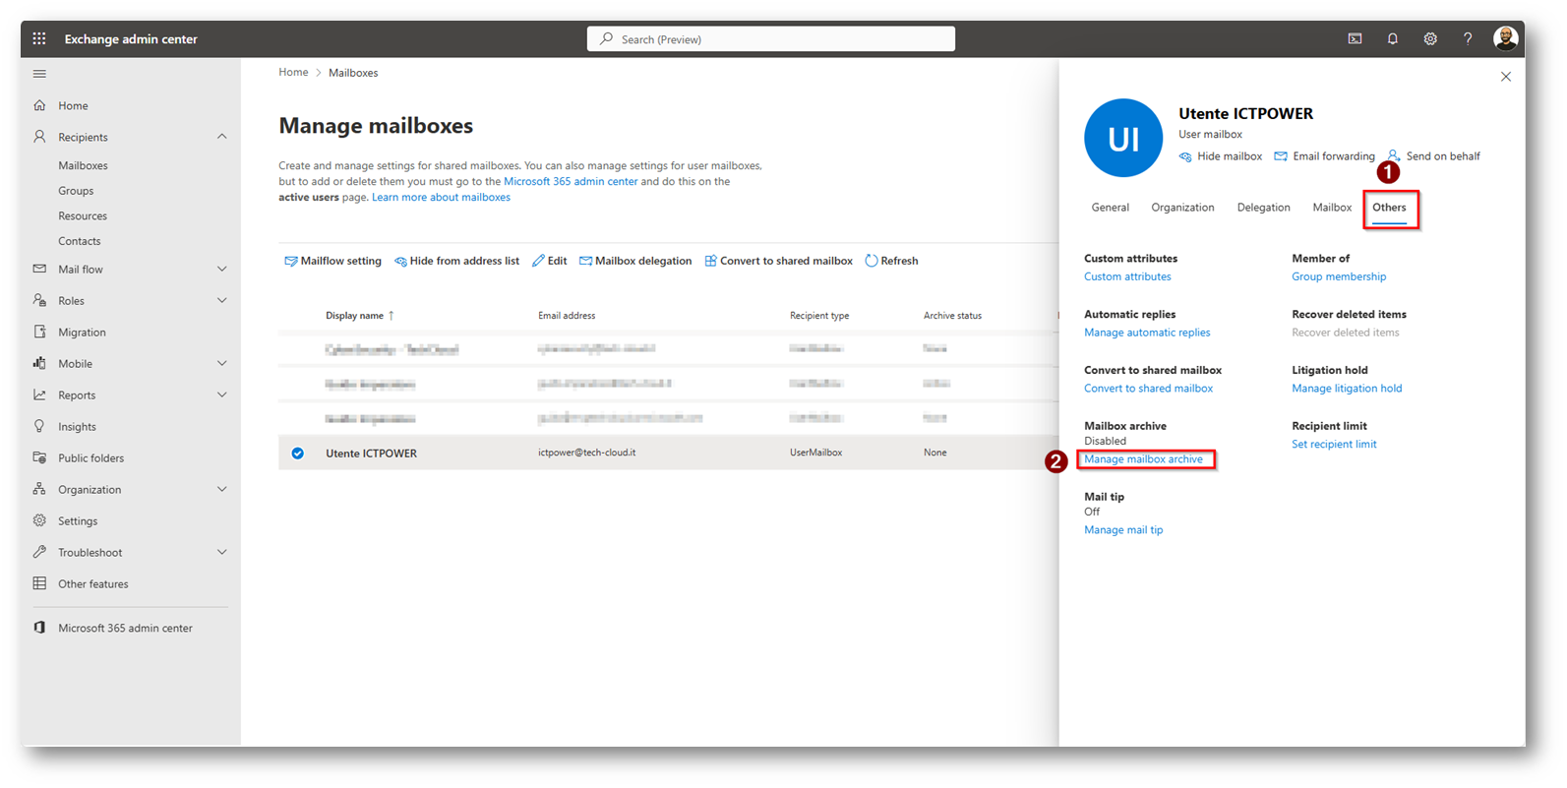Open the Group membership link
Image resolution: width=1567 pixels, height=788 pixels.
[1339, 276]
